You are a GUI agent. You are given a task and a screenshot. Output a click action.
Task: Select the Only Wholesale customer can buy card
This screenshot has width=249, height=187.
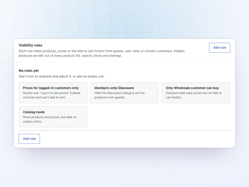(x=196, y=93)
